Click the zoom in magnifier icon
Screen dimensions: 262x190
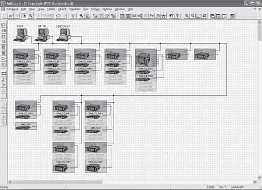pos(187,16)
